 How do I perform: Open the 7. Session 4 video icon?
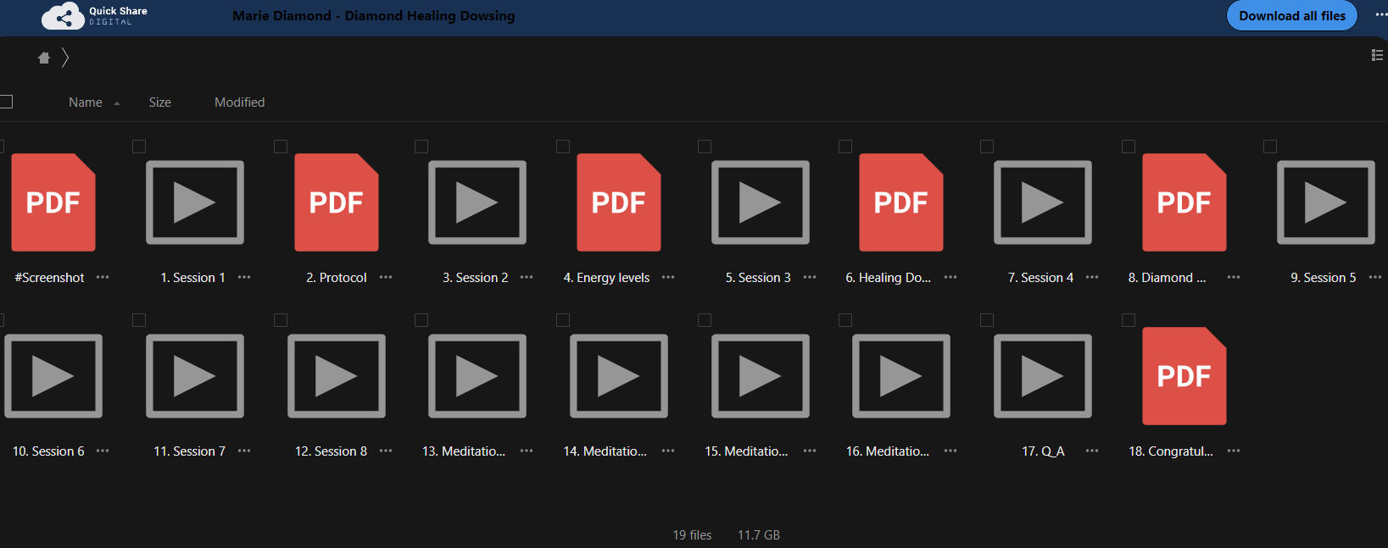click(1043, 202)
